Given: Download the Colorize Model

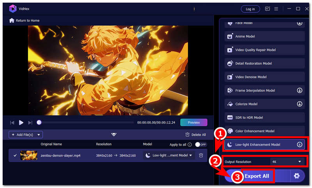Looking at the screenshot, I should click(x=299, y=104).
